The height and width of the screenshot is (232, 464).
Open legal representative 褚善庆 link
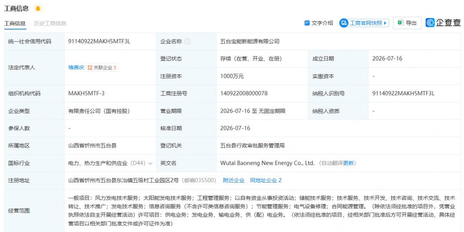coord(76,68)
